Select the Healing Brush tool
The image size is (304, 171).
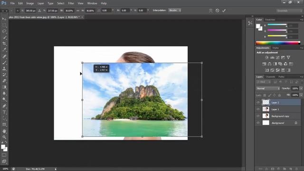pyautogui.click(x=4, y=57)
